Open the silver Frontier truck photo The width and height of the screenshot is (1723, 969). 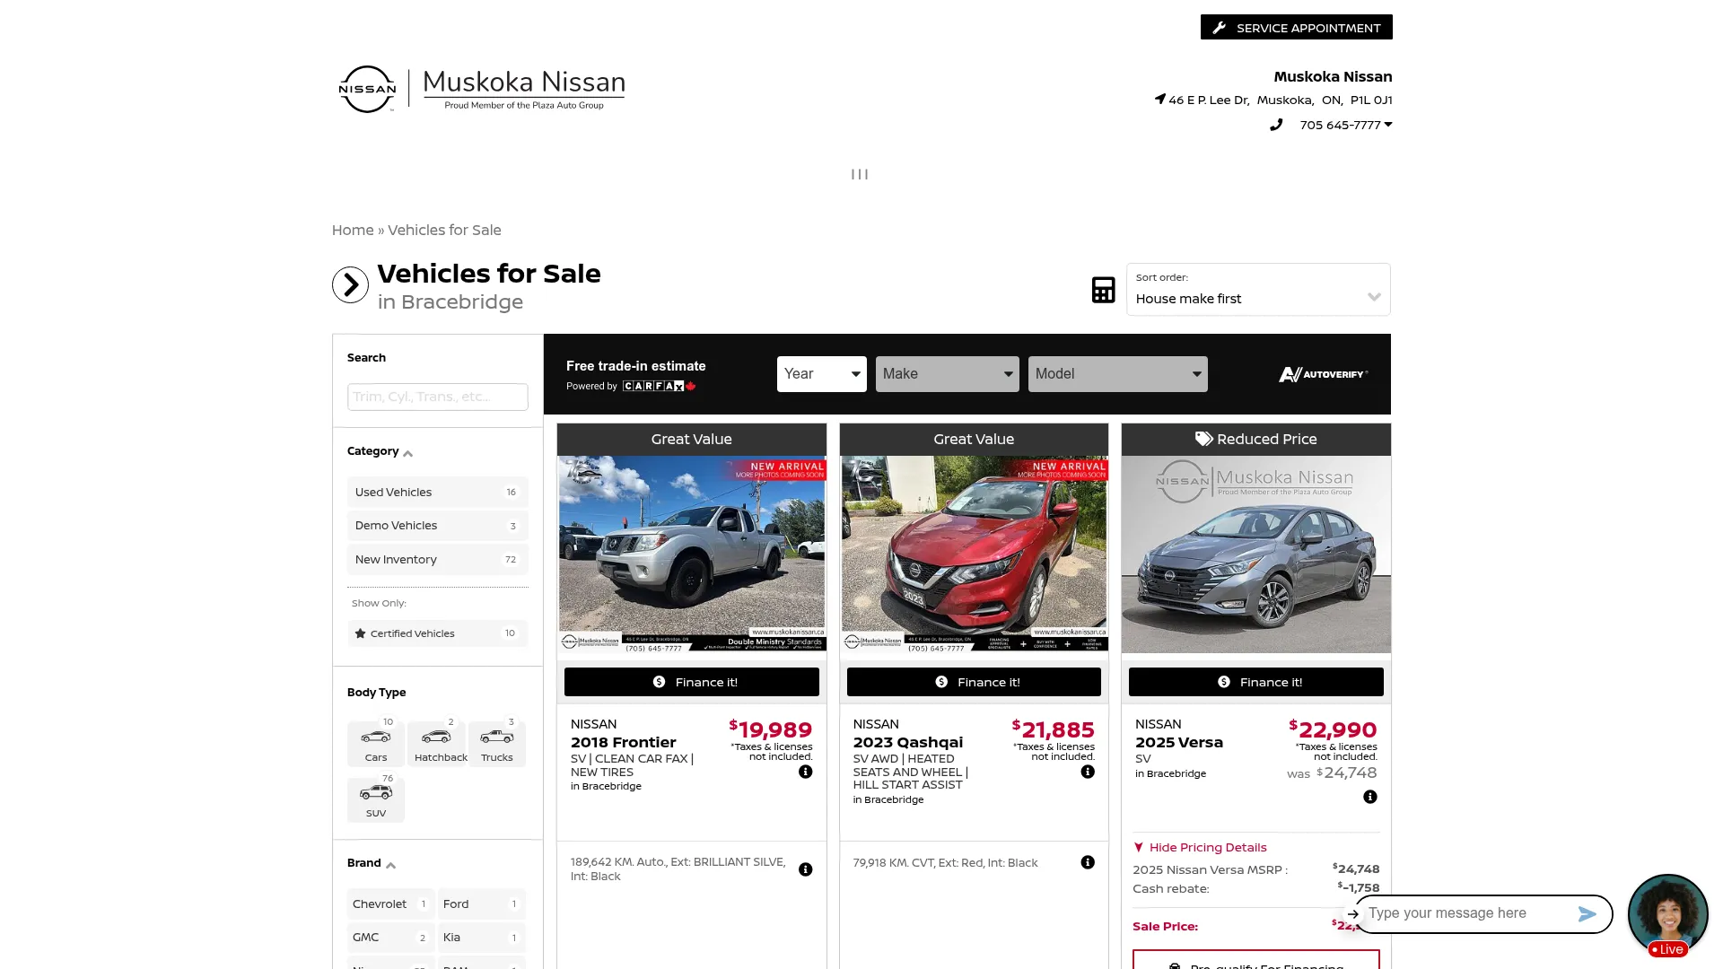691,554
